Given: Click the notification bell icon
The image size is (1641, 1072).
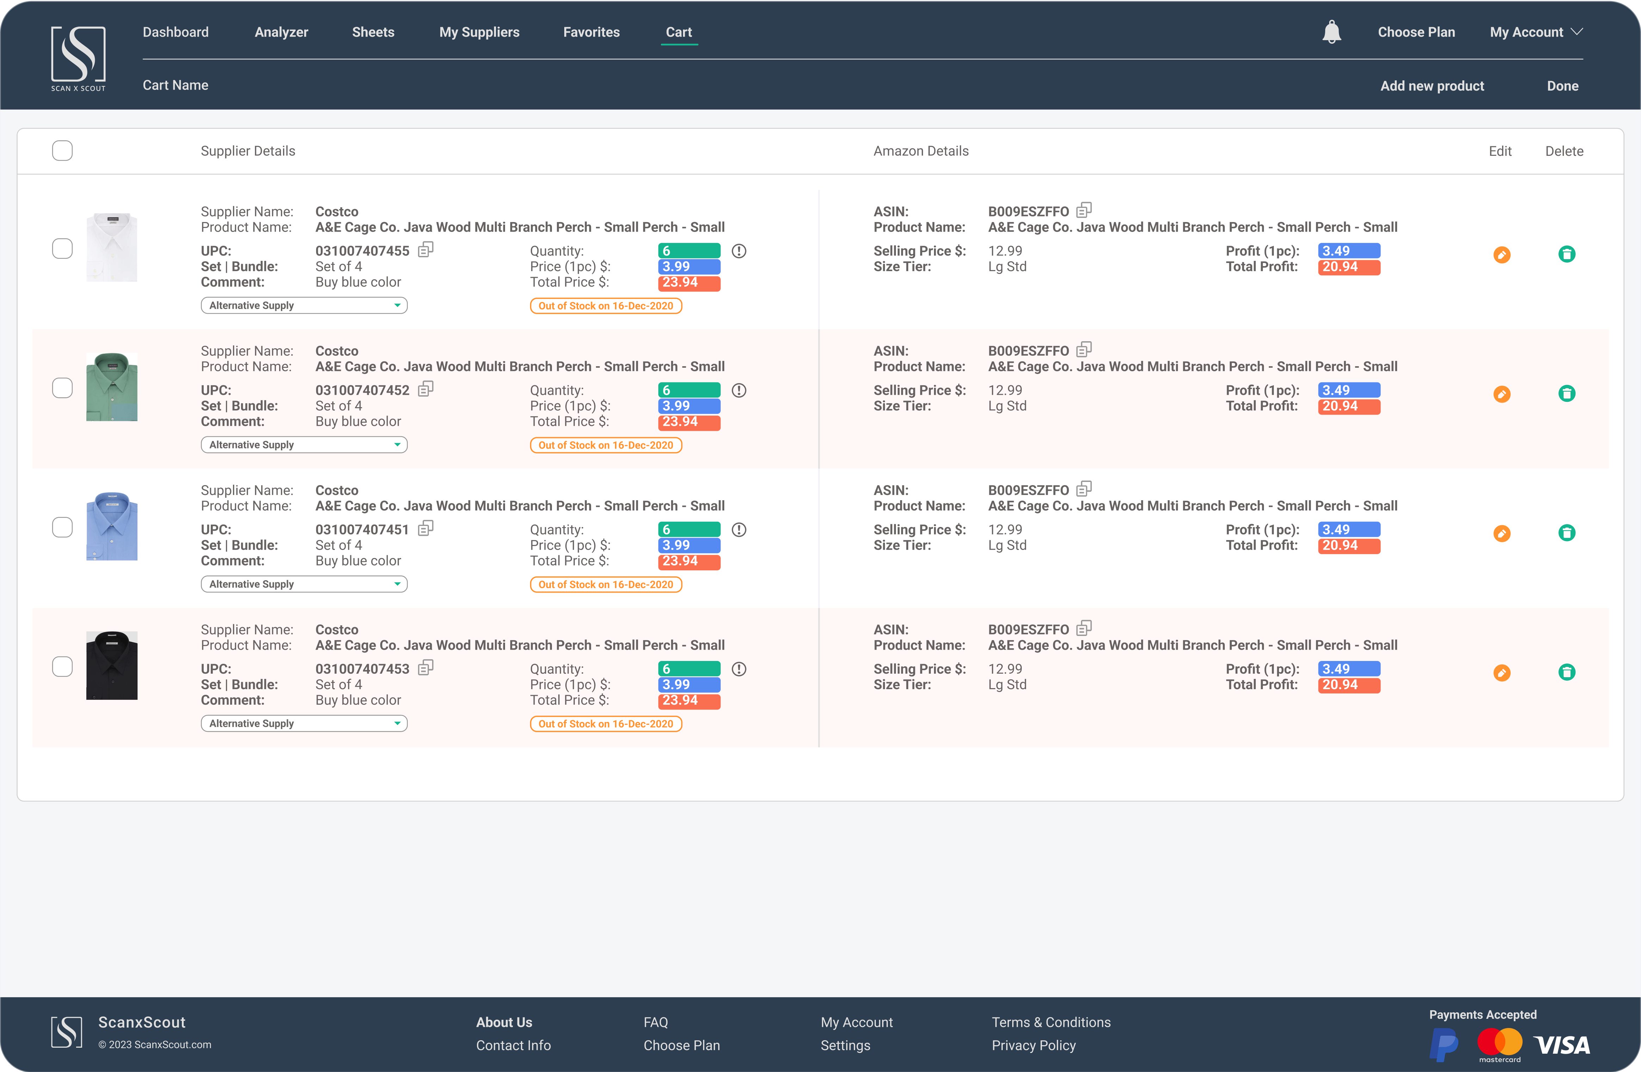Looking at the screenshot, I should 1332,32.
